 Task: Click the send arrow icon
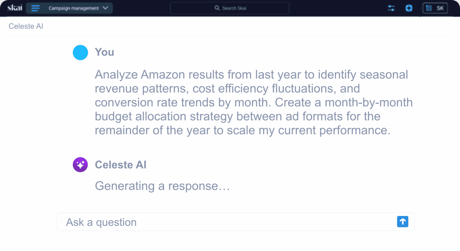point(402,222)
